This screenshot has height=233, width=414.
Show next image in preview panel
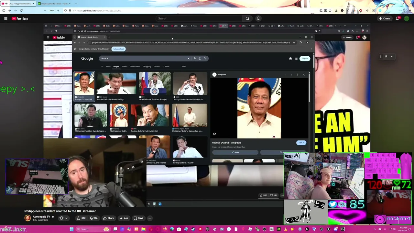291,75
